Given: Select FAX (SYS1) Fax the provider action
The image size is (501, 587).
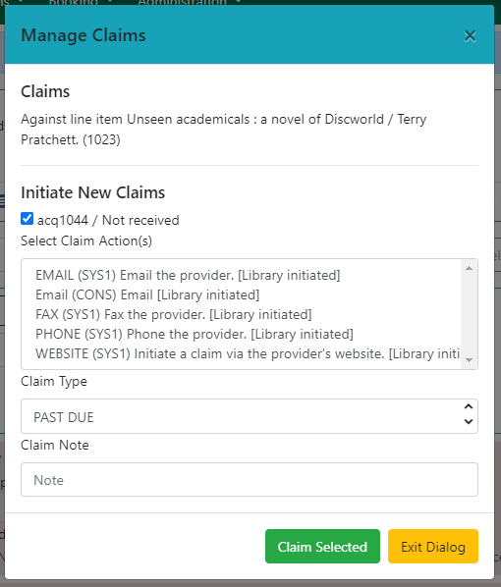Looking at the screenshot, I should tap(174, 314).
